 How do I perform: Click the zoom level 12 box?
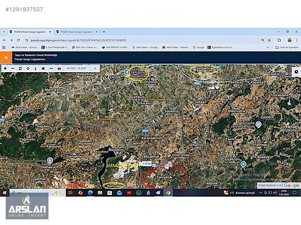95,69
